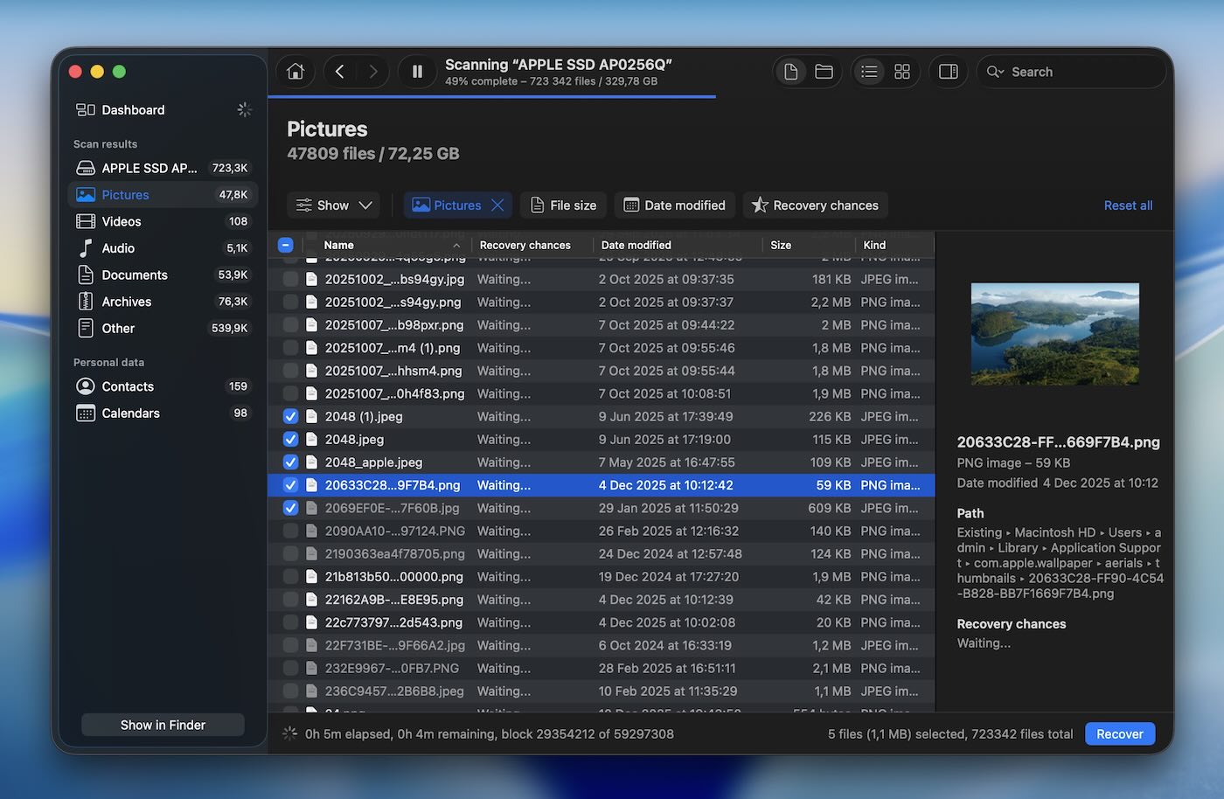This screenshot has height=799, width=1224.
Task: Switch to grid view layout
Action: (902, 71)
